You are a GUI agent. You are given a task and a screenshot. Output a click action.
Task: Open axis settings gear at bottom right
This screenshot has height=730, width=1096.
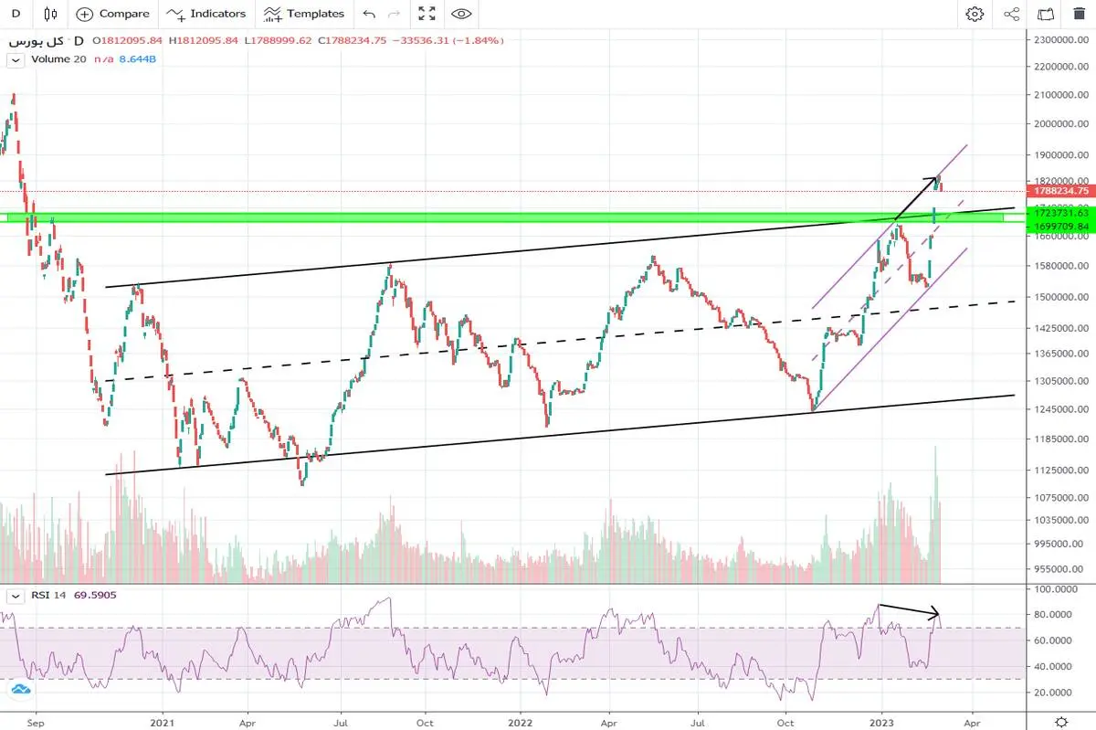[x=1060, y=721]
